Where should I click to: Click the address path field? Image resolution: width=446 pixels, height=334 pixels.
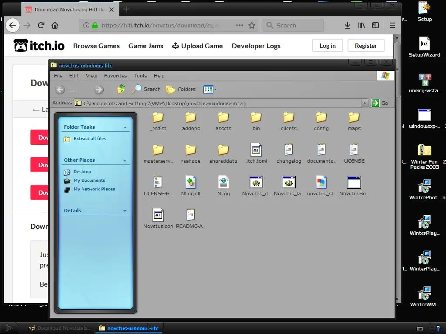click(218, 104)
